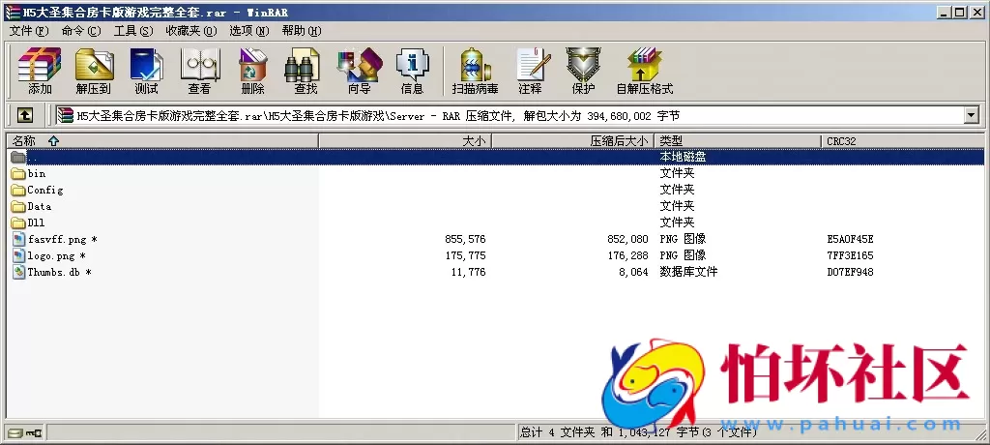The width and height of the screenshot is (990, 445).
Task: Click packed size value 176,288
Action: point(627,256)
